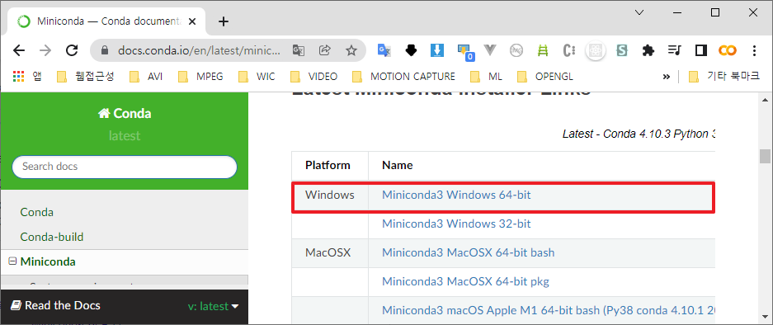The width and height of the screenshot is (773, 325).
Task: Click the Conda home icon in sidebar
Action: (103, 114)
